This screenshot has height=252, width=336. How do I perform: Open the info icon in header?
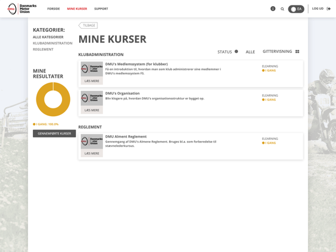(x=273, y=9)
